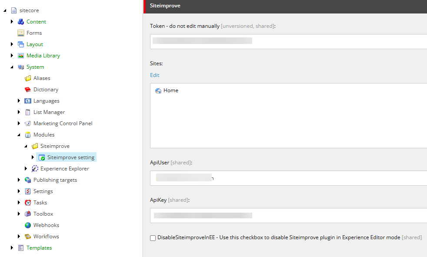
Task: Expand the Publishing targets node
Action: pyautogui.click(x=19, y=180)
